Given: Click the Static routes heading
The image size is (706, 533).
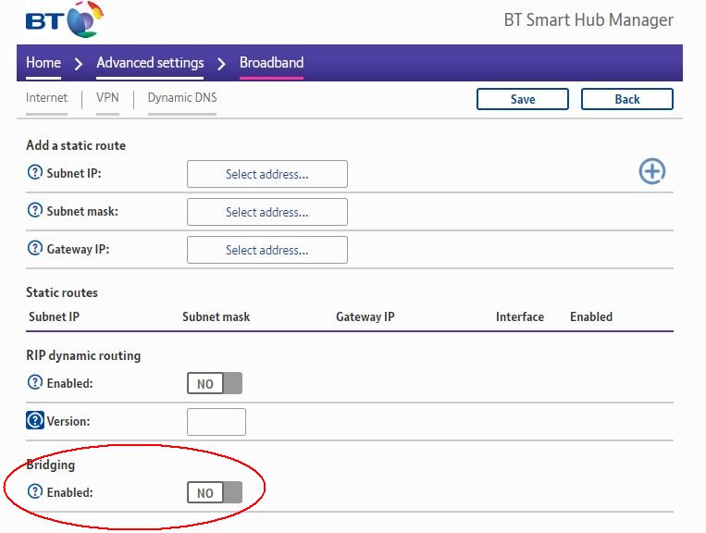Looking at the screenshot, I should [62, 292].
